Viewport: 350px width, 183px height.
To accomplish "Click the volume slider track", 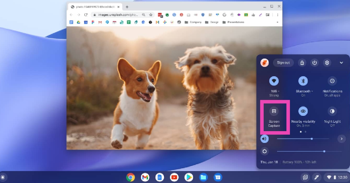I will tap(303, 139).
